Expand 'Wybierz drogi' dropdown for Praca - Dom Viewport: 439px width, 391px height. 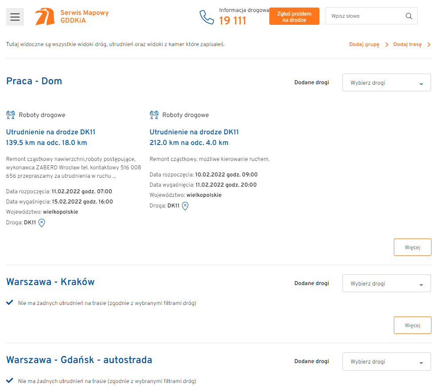pos(386,83)
